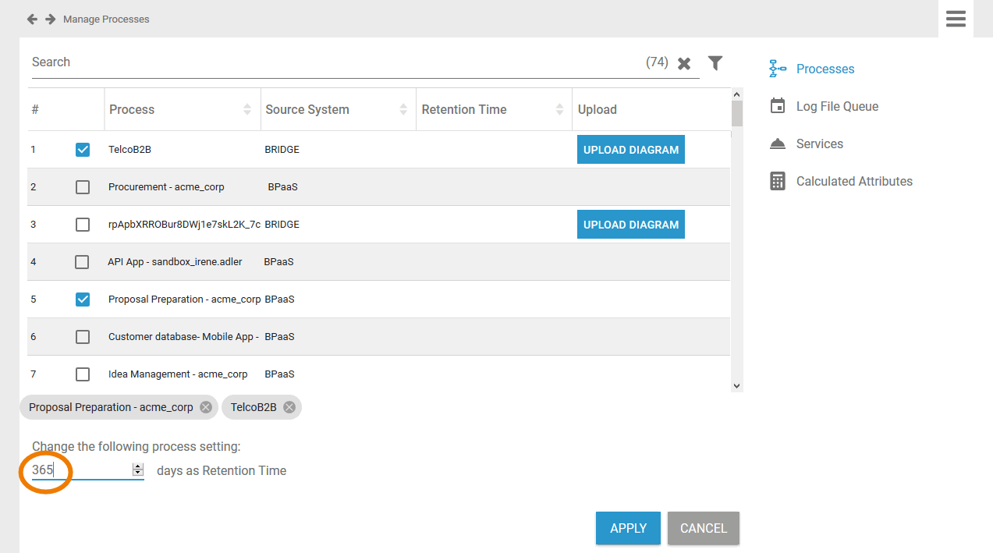Clear the search with X icon
The height and width of the screenshot is (553, 993).
click(x=684, y=64)
